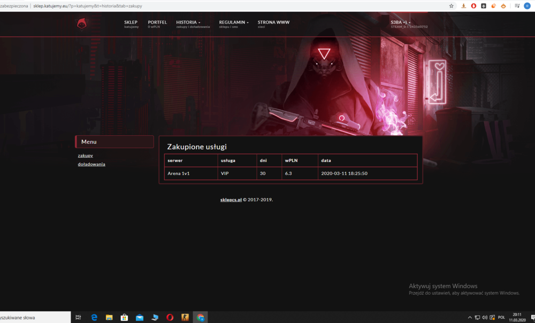535x323 pixels.
Task: Open the clock showing 20:11
Action: click(517, 317)
